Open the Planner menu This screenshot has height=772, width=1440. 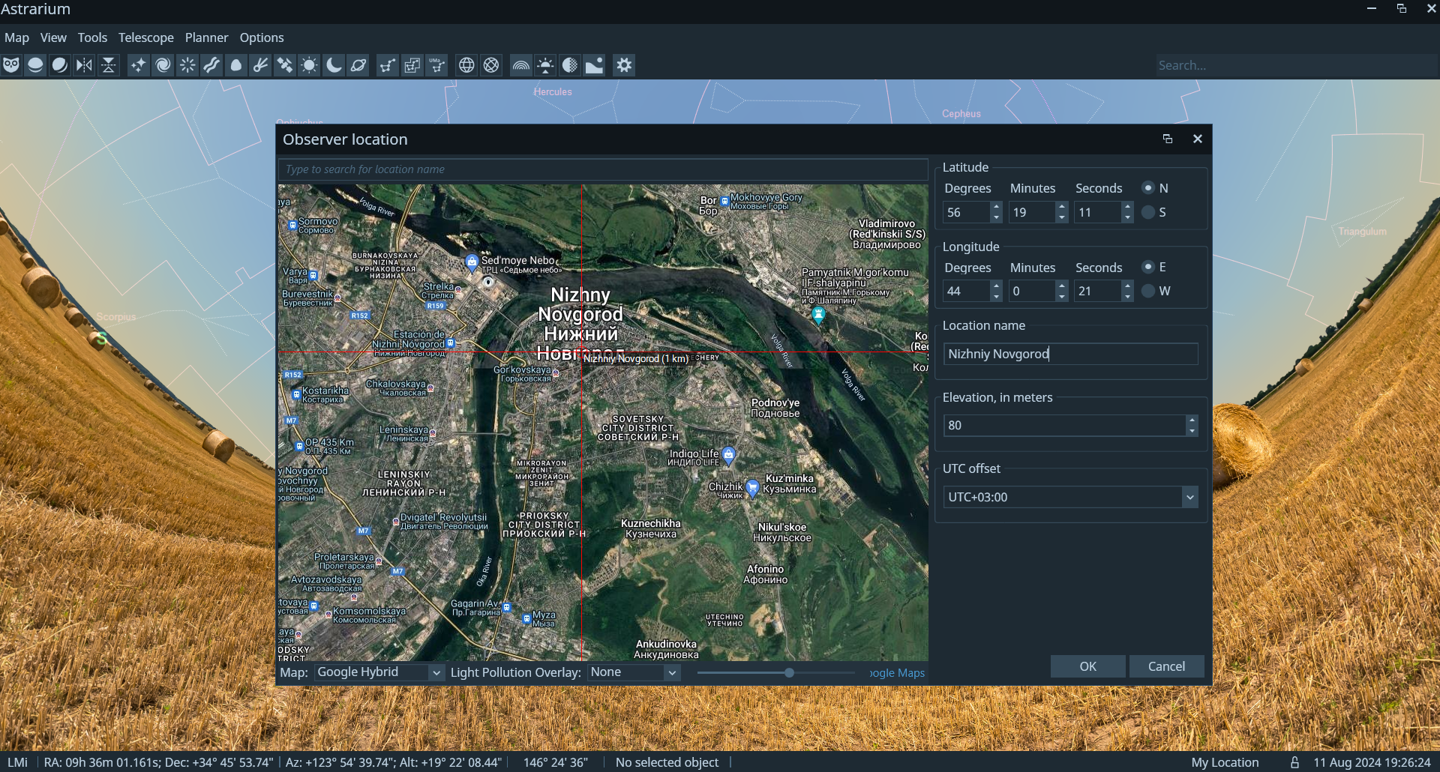pos(206,37)
